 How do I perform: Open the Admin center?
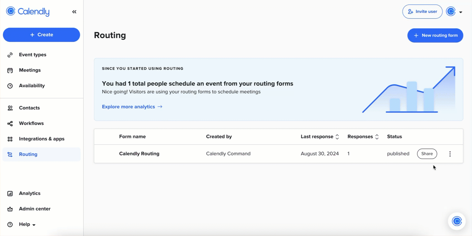35,209
